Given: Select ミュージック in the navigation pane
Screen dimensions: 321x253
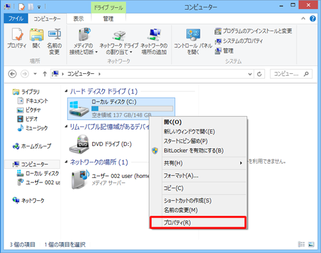Looking at the screenshot, I should pos(33,128).
